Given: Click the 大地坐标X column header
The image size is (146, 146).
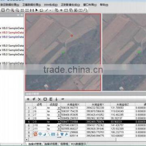Looking at the screenshot, I should [x=73, y=104].
